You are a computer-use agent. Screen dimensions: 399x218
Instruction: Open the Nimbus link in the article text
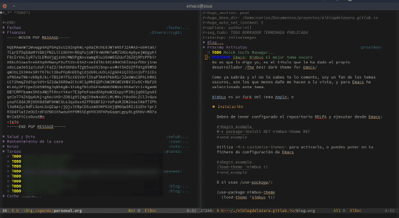pyautogui.click(x=219, y=97)
